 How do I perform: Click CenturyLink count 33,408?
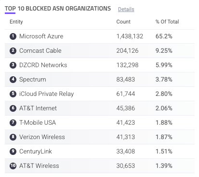point(126,152)
